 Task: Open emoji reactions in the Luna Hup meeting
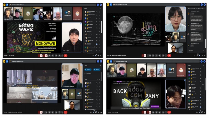pos(156,56)
